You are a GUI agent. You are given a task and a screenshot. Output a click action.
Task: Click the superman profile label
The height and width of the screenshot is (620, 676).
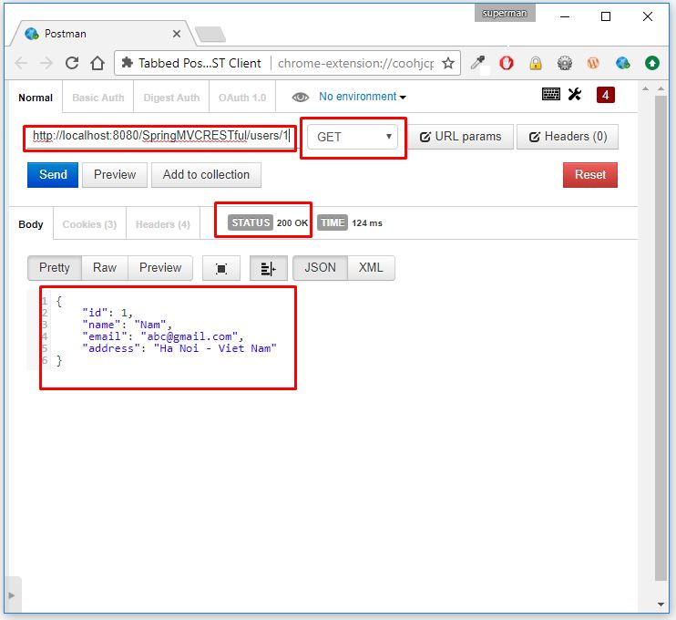[x=505, y=14]
